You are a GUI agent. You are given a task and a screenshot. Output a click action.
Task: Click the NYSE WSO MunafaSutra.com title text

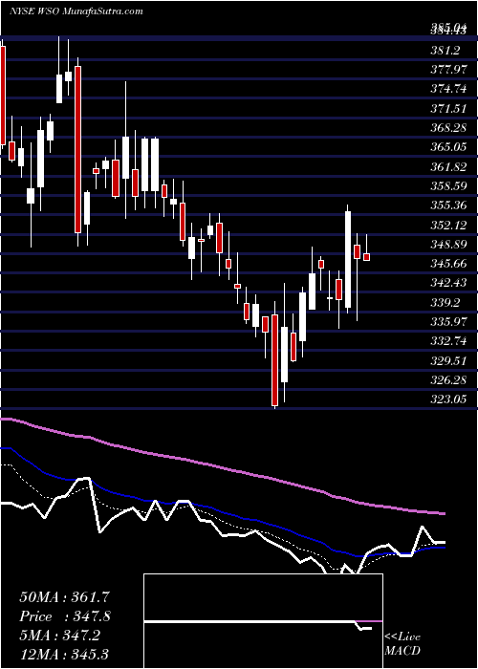(x=76, y=11)
